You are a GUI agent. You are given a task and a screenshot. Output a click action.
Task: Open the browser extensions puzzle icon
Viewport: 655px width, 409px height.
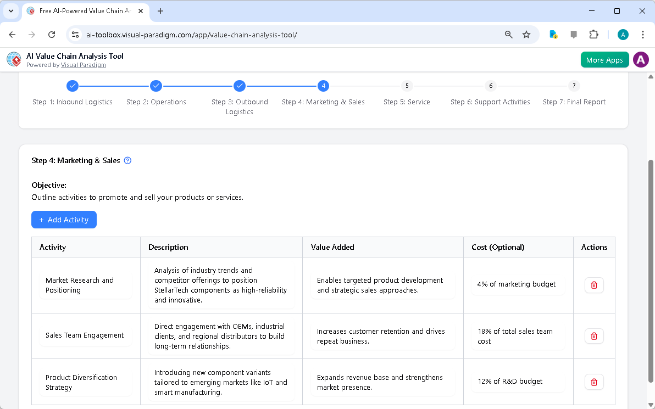click(x=593, y=34)
